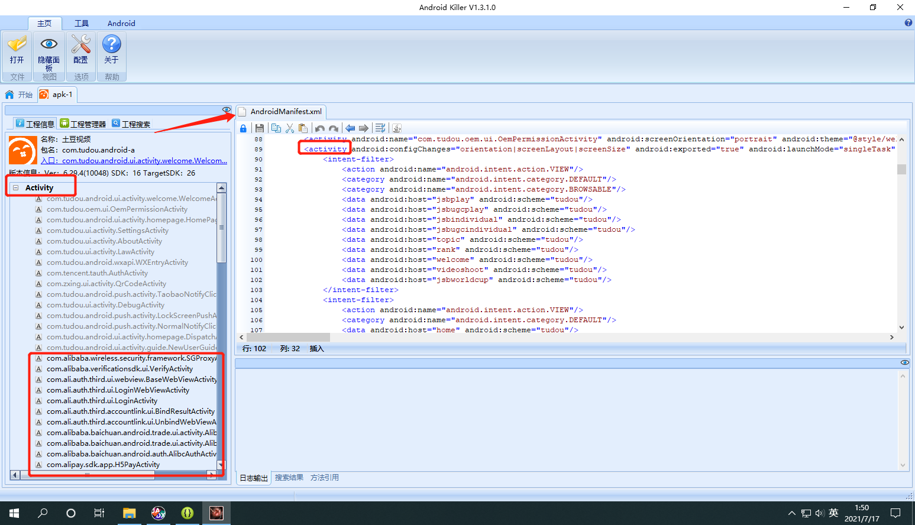Viewport: 915px width, 525px height.
Task: Switch to the 方法引用 method references tab
Action: (x=325, y=478)
